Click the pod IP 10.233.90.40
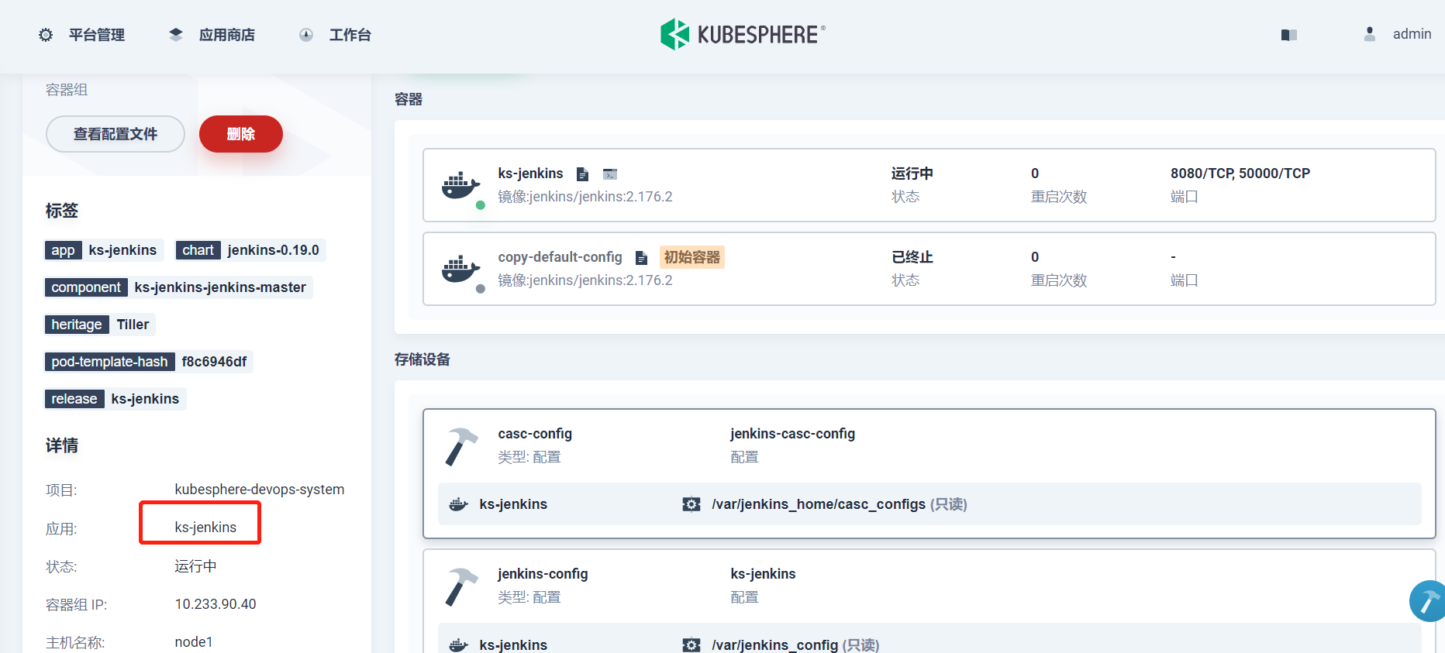The height and width of the screenshot is (653, 1445). [x=216, y=604]
